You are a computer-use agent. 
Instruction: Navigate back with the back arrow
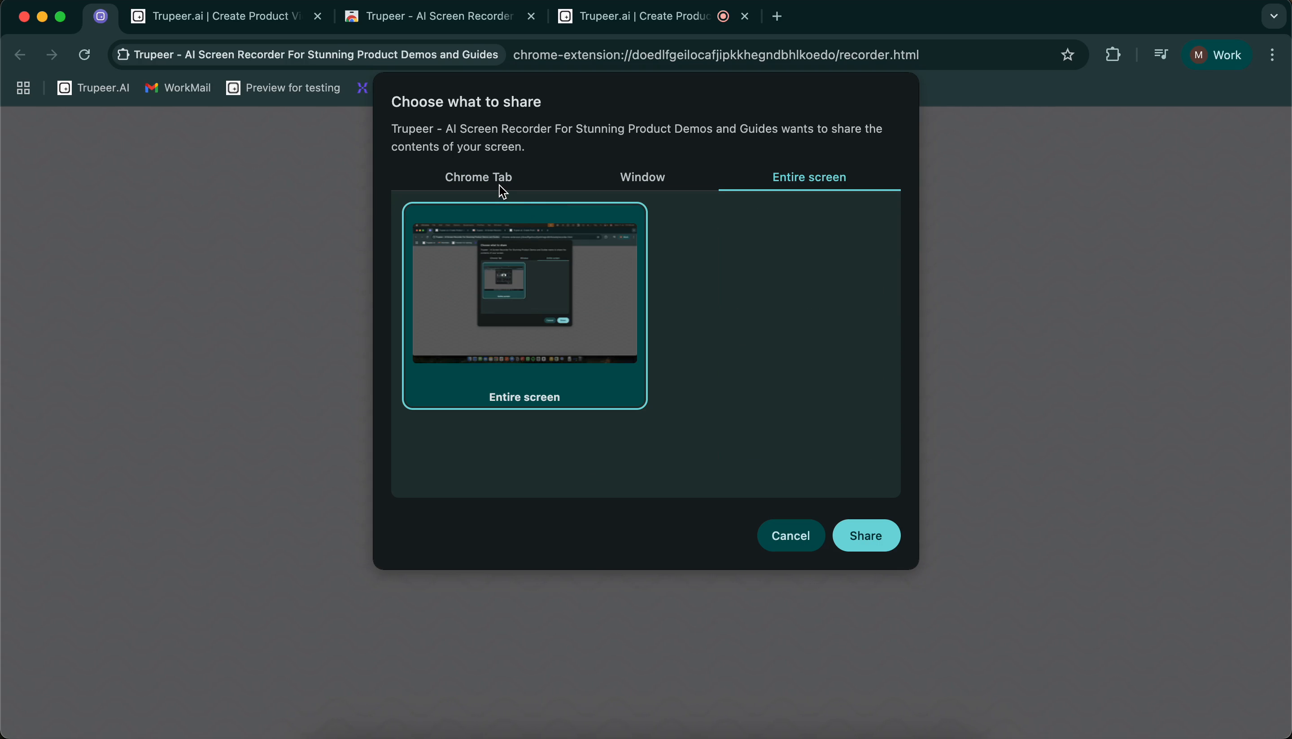click(x=20, y=55)
